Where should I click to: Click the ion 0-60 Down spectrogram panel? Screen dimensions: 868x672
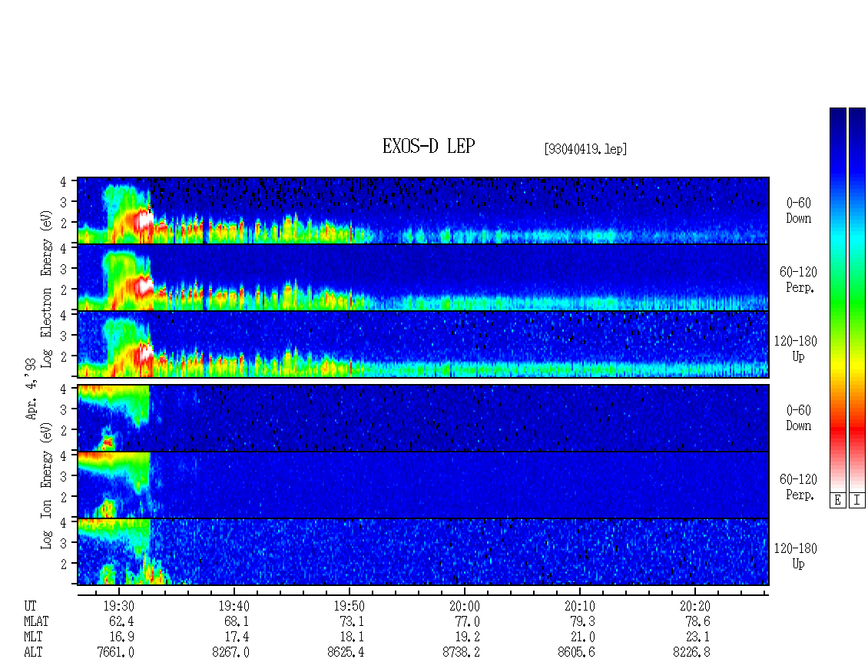tap(423, 418)
